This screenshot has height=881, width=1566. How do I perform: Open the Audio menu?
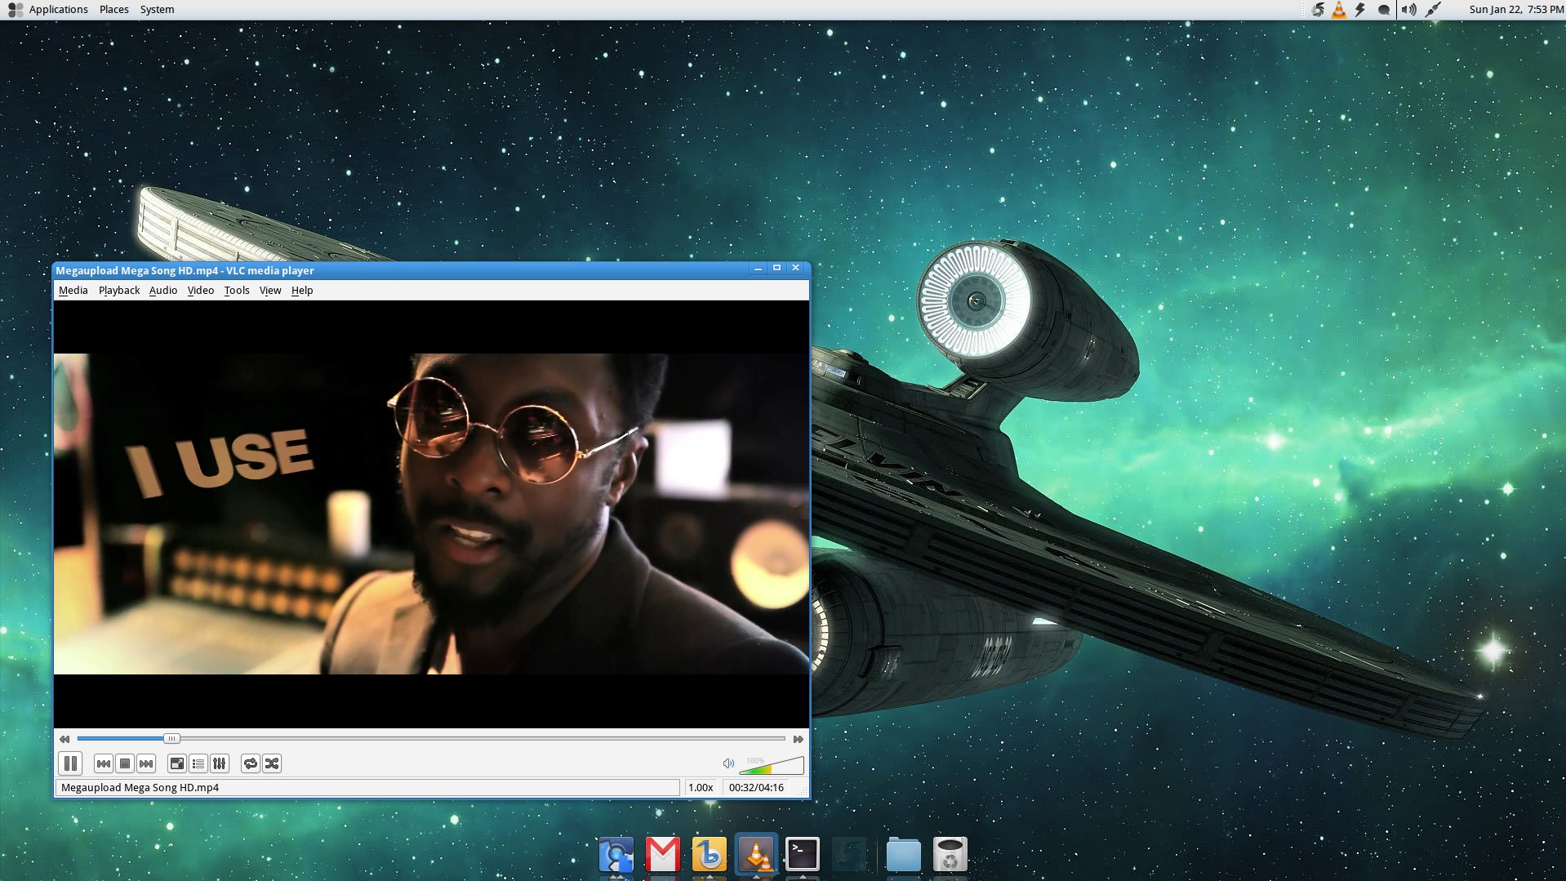coord(163,290)
